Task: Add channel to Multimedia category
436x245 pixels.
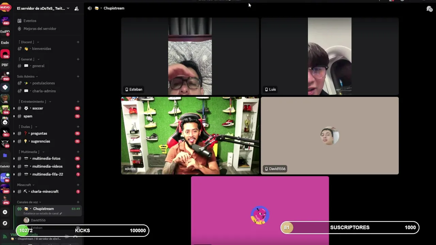Action: (78, 152)
